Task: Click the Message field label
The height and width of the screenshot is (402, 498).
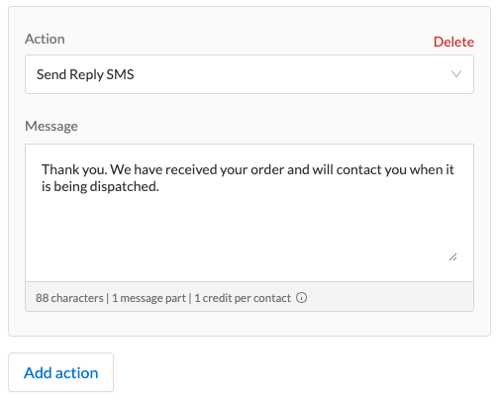Action: click(51, 126)
